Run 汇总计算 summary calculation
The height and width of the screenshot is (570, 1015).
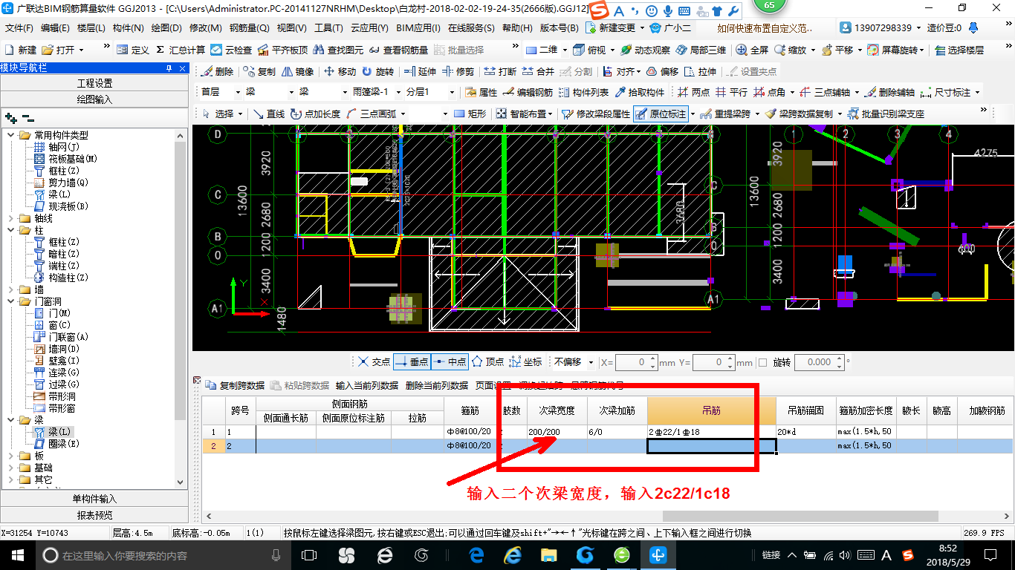(180, 50)
